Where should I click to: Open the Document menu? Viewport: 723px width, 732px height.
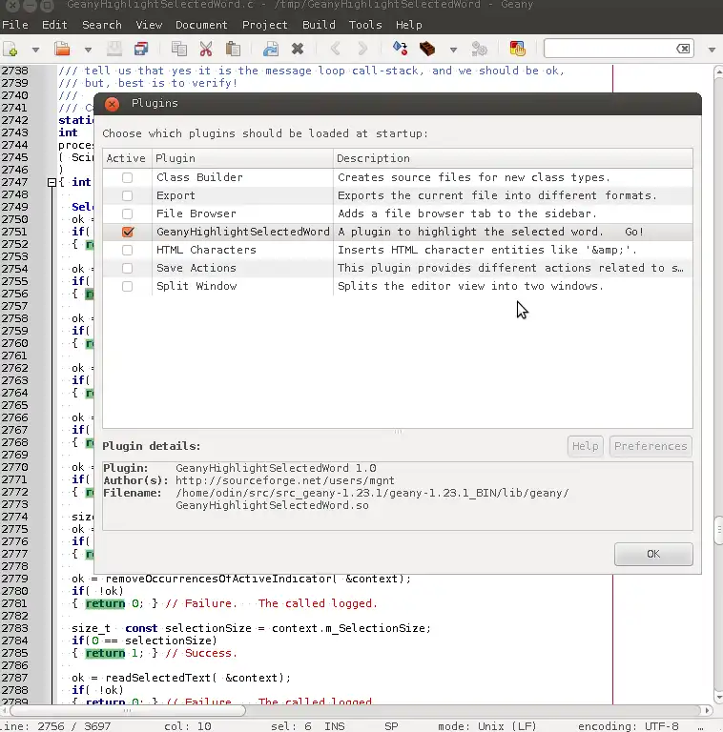click(x=201, y=25)
